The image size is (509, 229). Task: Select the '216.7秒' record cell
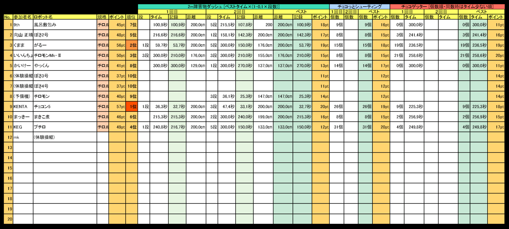pos(177,127)
